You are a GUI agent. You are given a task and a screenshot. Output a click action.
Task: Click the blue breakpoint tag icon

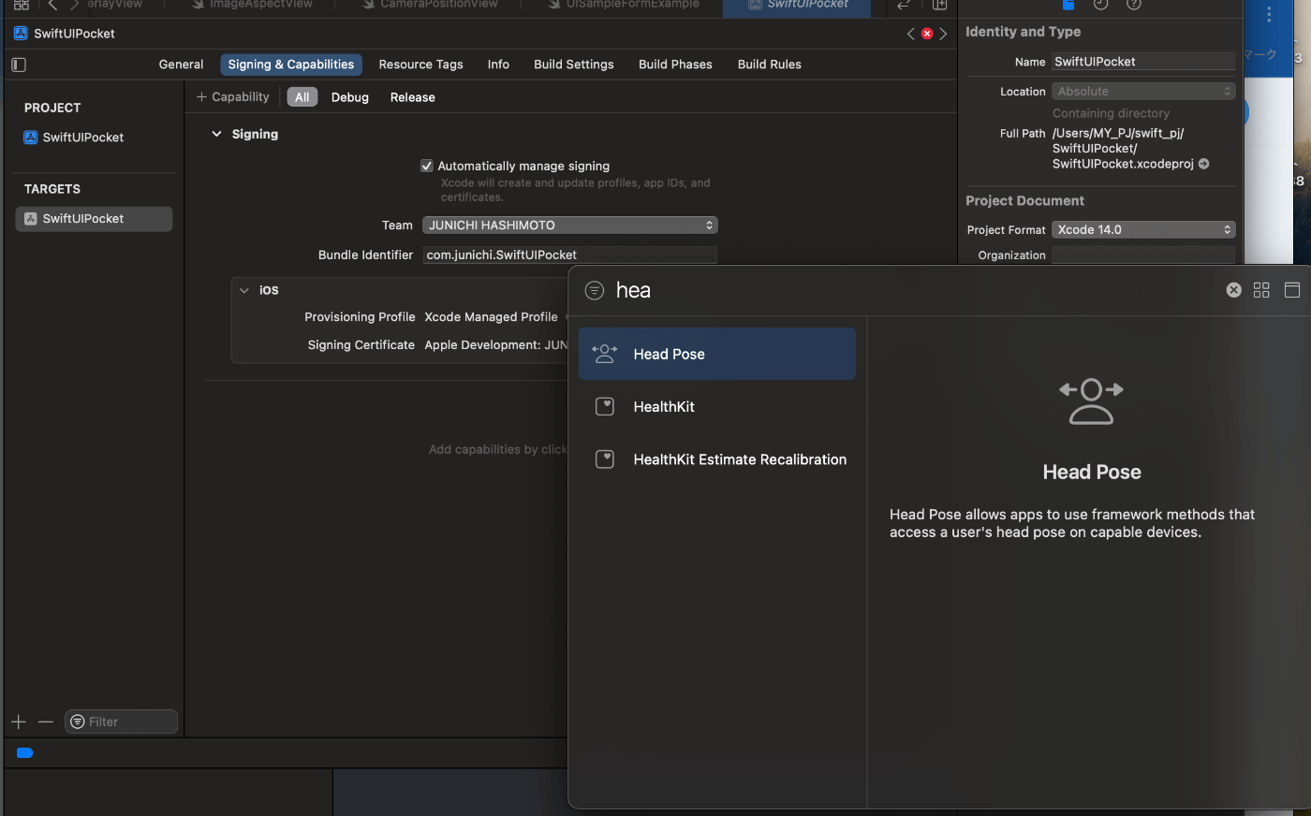[x=25, y=752]
